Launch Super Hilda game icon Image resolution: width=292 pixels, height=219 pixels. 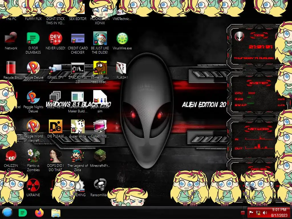click(x=78, y=129)
